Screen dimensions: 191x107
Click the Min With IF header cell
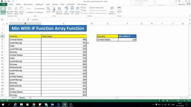127,36
